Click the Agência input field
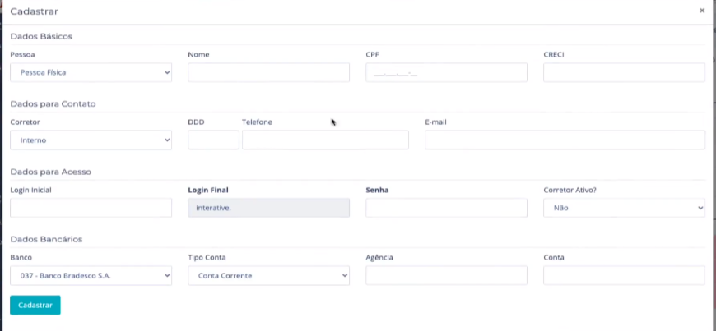The width and height of the screenshot is (716, 331). tap(446, 276)
